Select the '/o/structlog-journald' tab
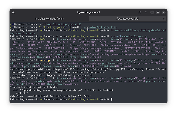This screenshot has width=177, height=114. coord(127,19)
